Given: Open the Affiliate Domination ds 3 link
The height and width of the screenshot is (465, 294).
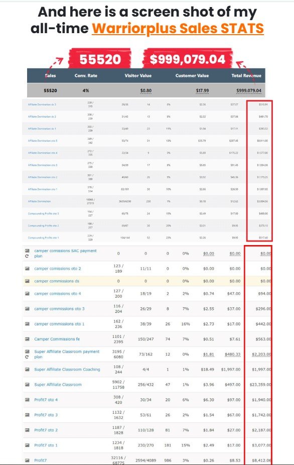Looking at the screenshot, I should coord(42,104).
